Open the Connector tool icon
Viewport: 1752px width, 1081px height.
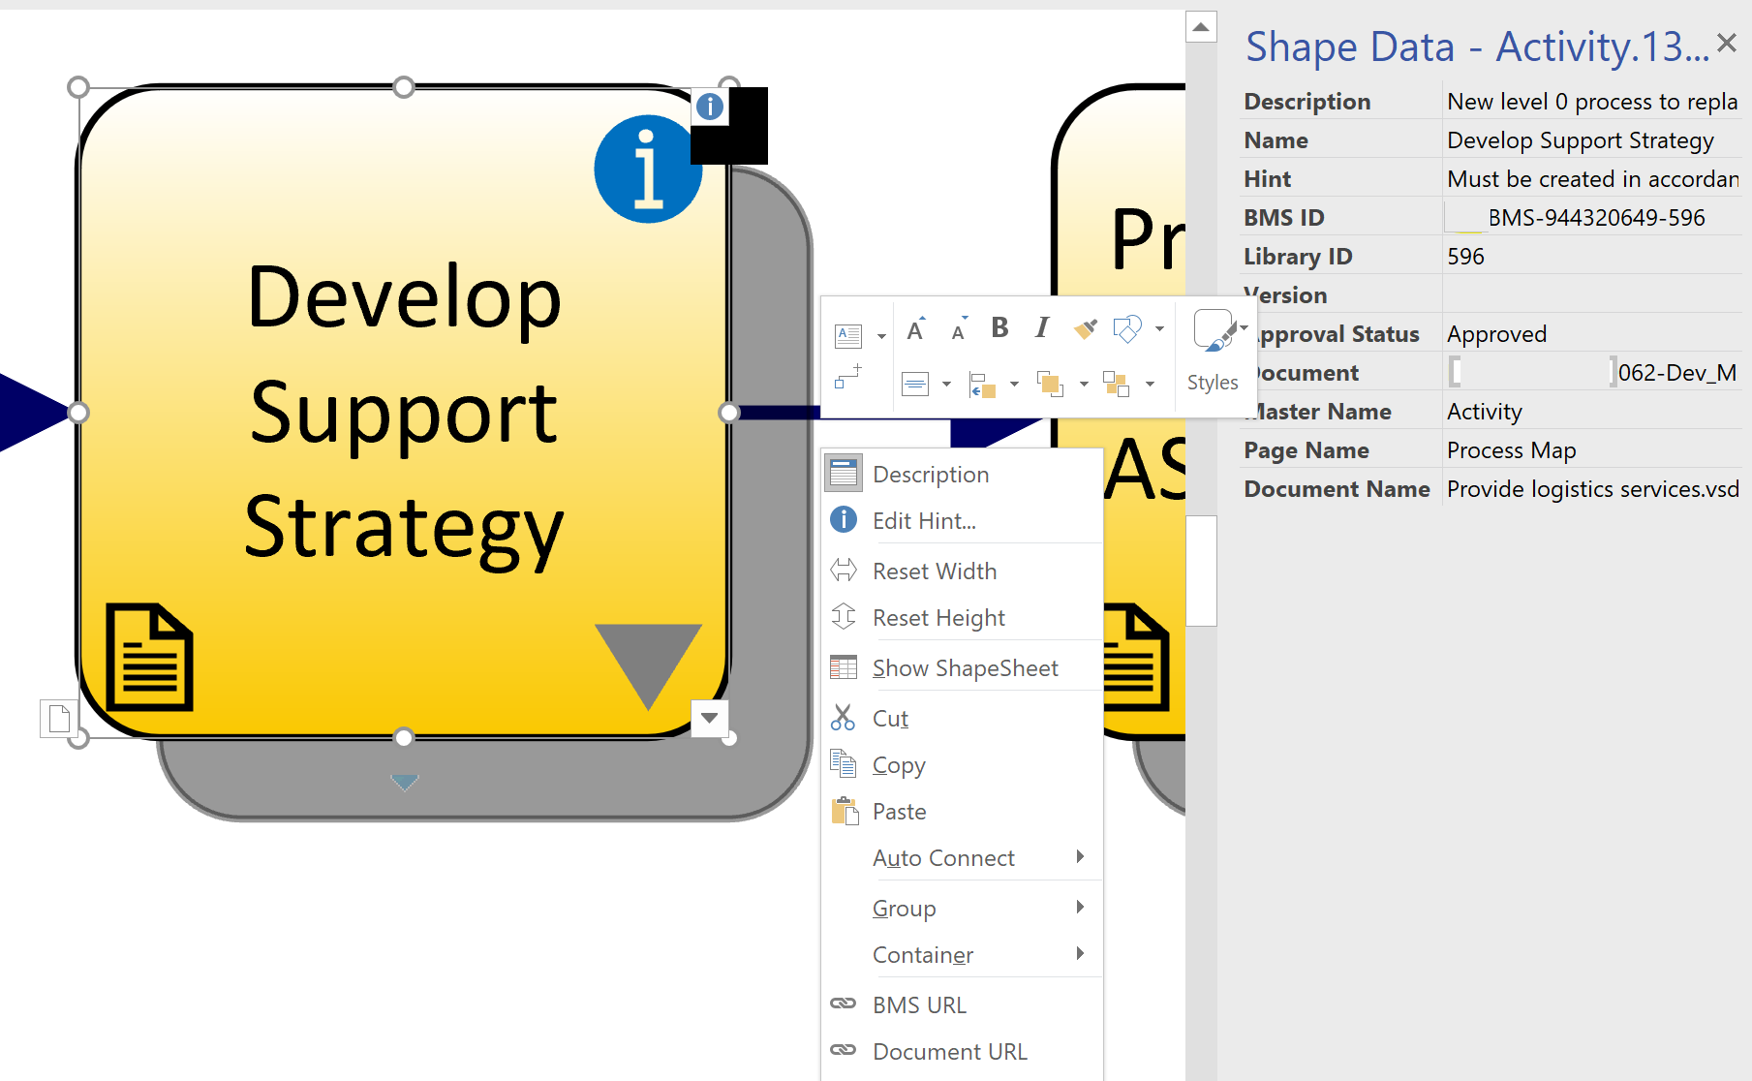(848, 379)
